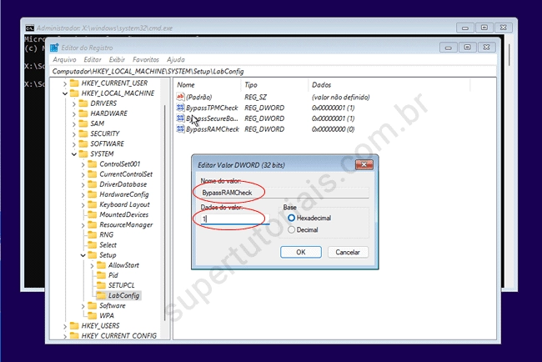Click the Dados do valor input field
Screen dimensions: 542x362
(x=235, y=219)
